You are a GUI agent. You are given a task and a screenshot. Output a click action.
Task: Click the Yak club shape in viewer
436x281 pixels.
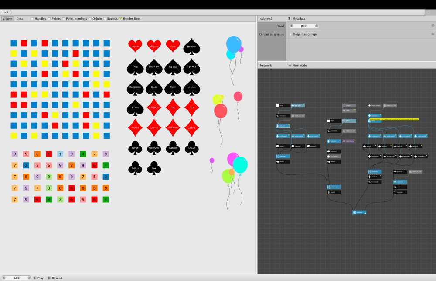tap(154, 168)
